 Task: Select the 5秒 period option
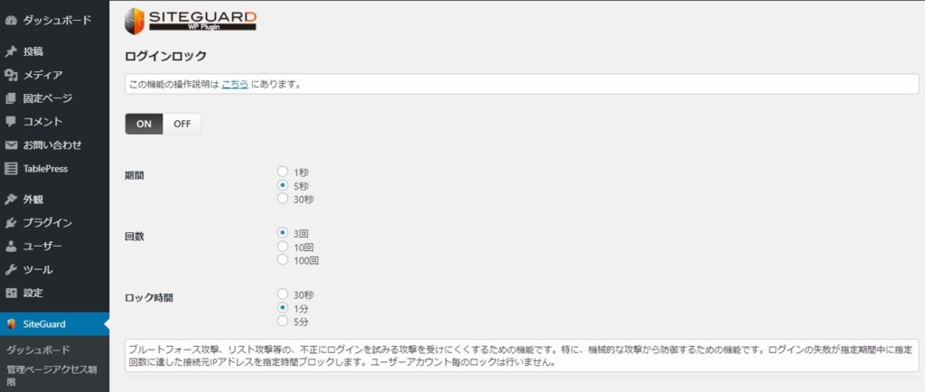pyautogui.click(x=283, y=185)
